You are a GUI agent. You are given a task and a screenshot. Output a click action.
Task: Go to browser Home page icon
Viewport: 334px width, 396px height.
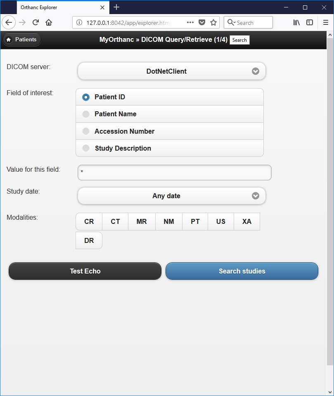49,23
